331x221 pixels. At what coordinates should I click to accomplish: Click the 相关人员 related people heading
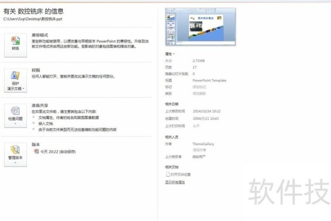coord(172,137)
